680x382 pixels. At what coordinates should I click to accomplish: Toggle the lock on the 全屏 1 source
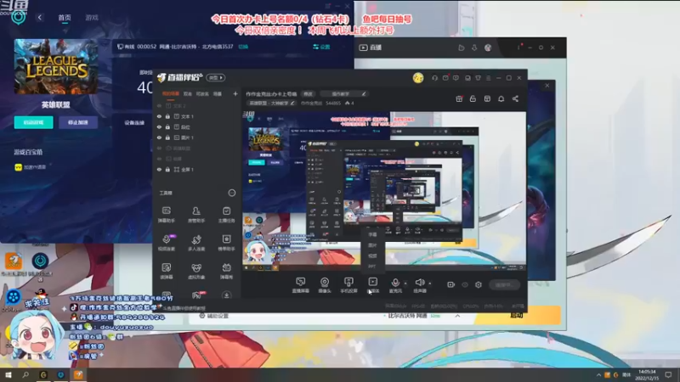coord(167,170)
